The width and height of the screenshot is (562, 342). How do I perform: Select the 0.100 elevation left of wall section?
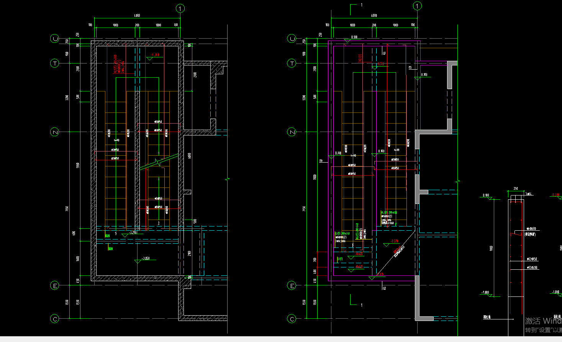[486, 195]
